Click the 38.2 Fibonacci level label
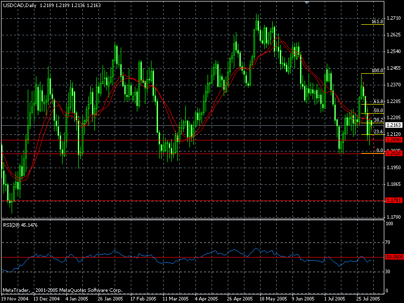The image size is (404, 303). [x=378, y=120]
